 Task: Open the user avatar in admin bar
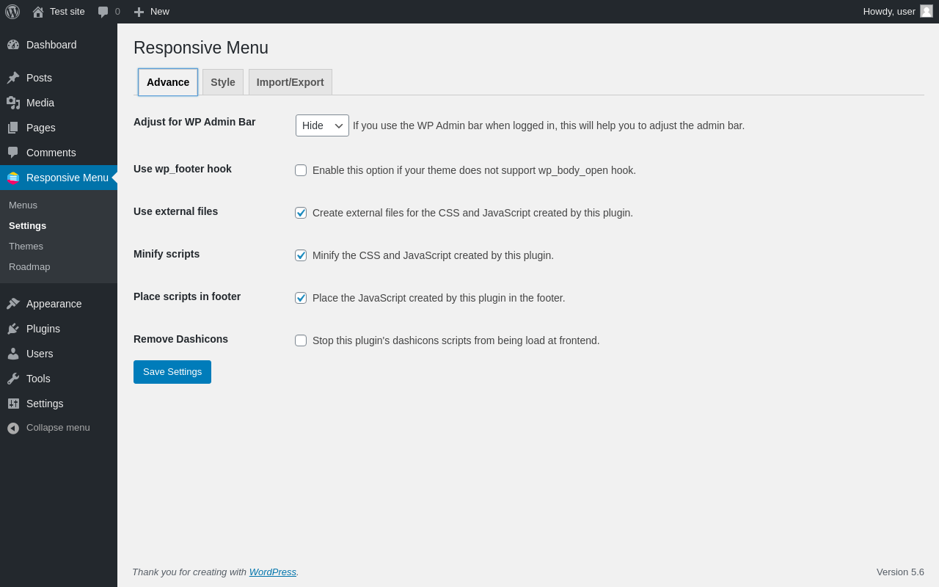pos(927,11)
